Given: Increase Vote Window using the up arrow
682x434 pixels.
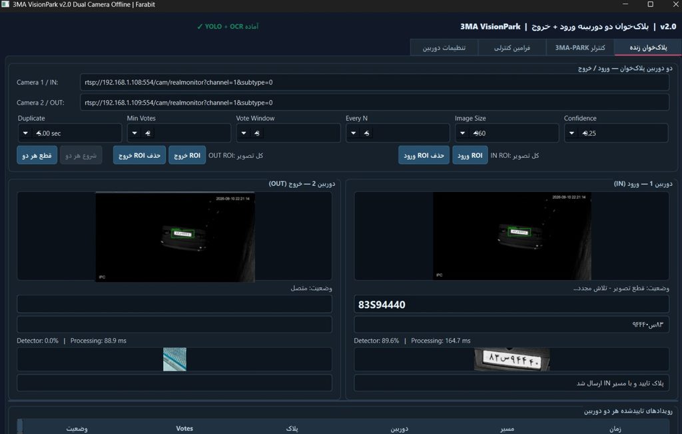Looking at the screenshot, I should pos(257,133).
